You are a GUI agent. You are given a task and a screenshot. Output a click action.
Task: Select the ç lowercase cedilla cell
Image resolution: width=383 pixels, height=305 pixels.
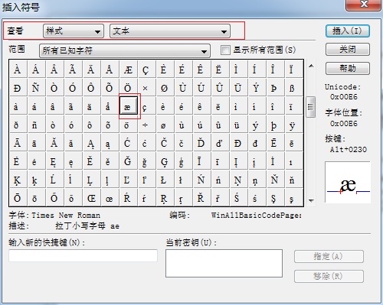[x=147, y=106]
